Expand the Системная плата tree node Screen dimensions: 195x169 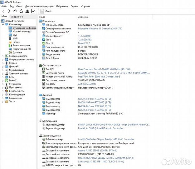click(x=3, y=56)
